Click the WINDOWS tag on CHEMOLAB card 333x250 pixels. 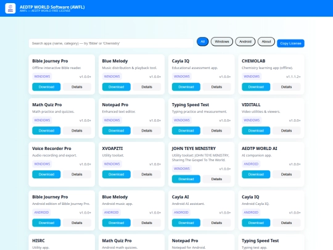click(252, 77)
